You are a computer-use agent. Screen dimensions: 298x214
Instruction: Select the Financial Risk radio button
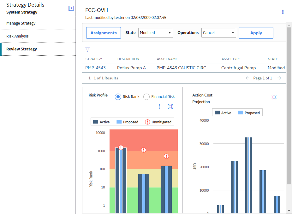(x=146, y=97)
